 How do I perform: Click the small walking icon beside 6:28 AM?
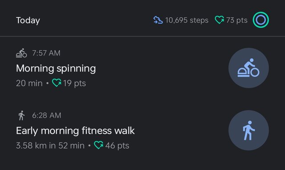pos(21,115)
